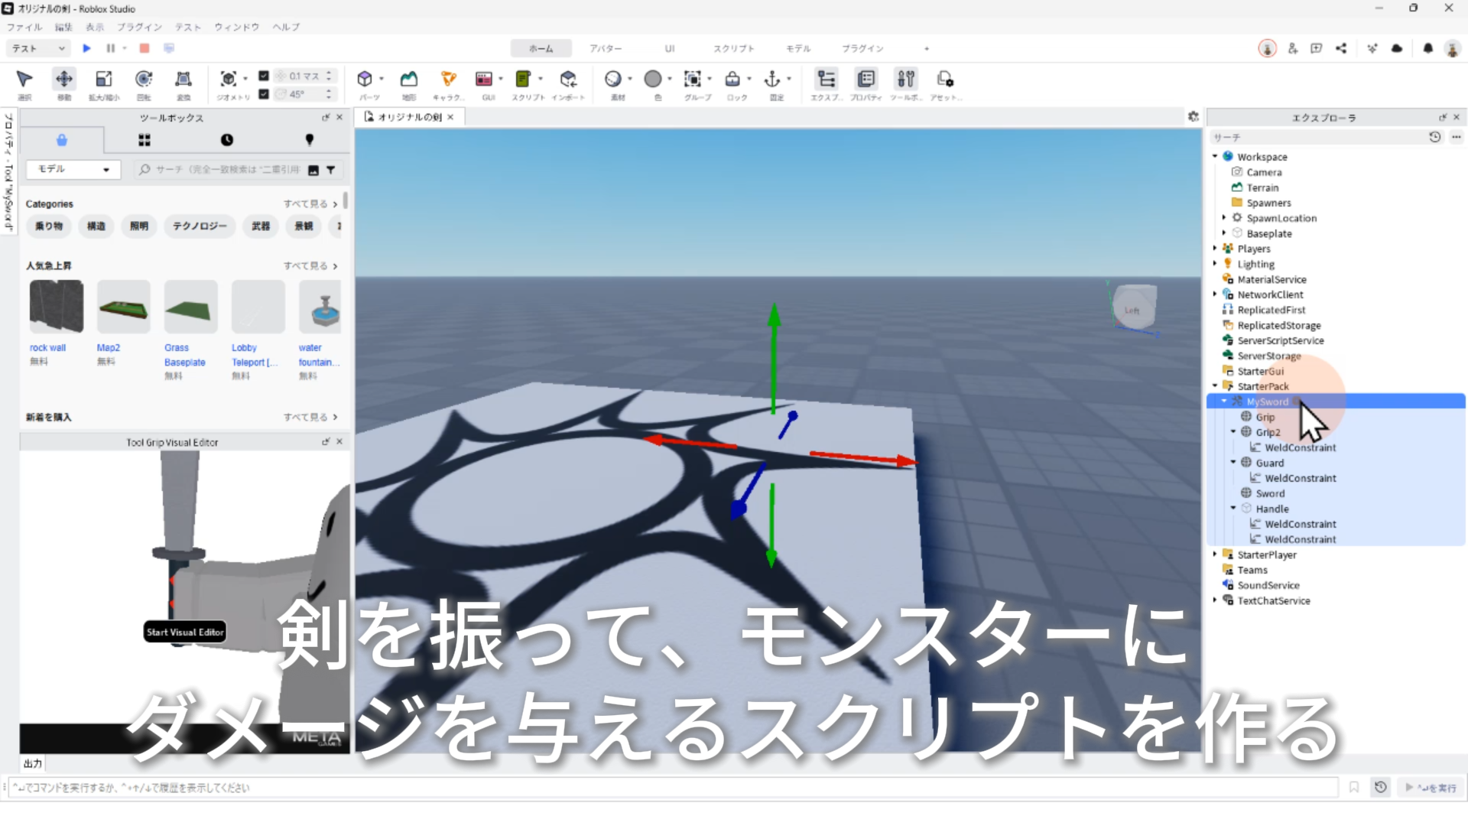
Task: Select the rock wall model thumbnail
Action: tap(57, 307)
